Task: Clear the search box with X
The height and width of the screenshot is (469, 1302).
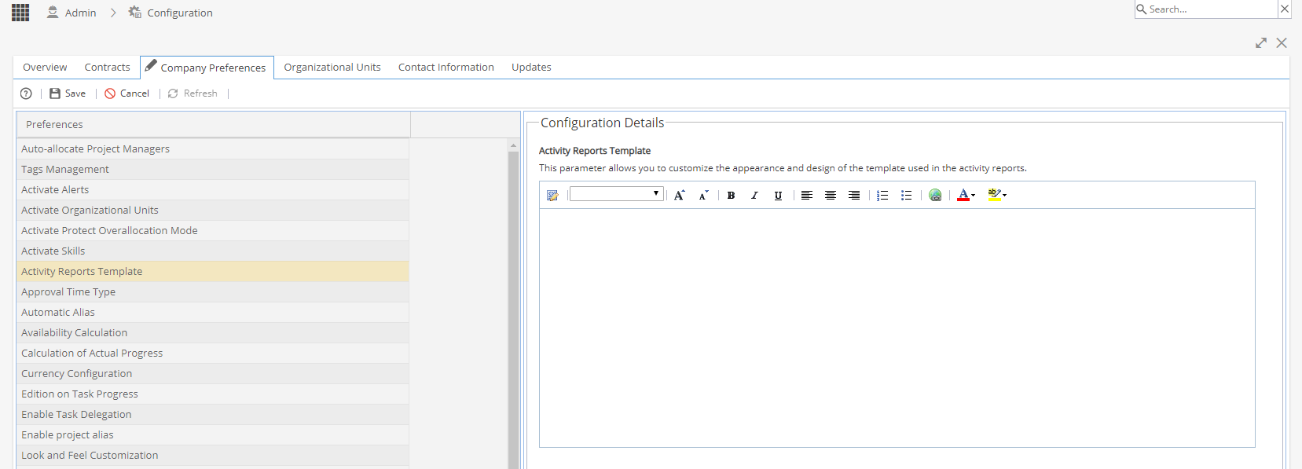Action: (x=1285, y=9)
